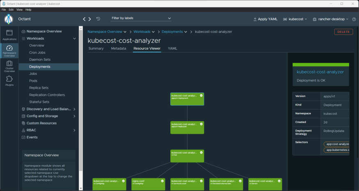Open the help question mark icon
This screenshot has height=191, width=359.
354,19
